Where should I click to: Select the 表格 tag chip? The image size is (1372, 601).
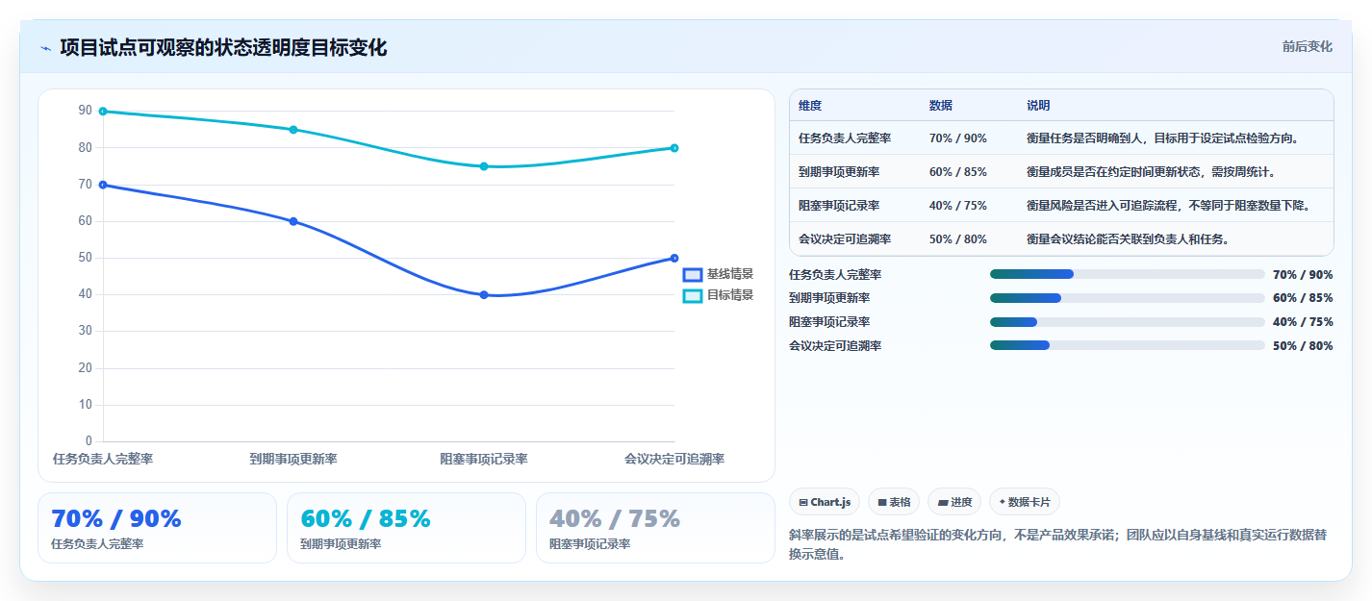pyautogui.click(x=894, y=502)
